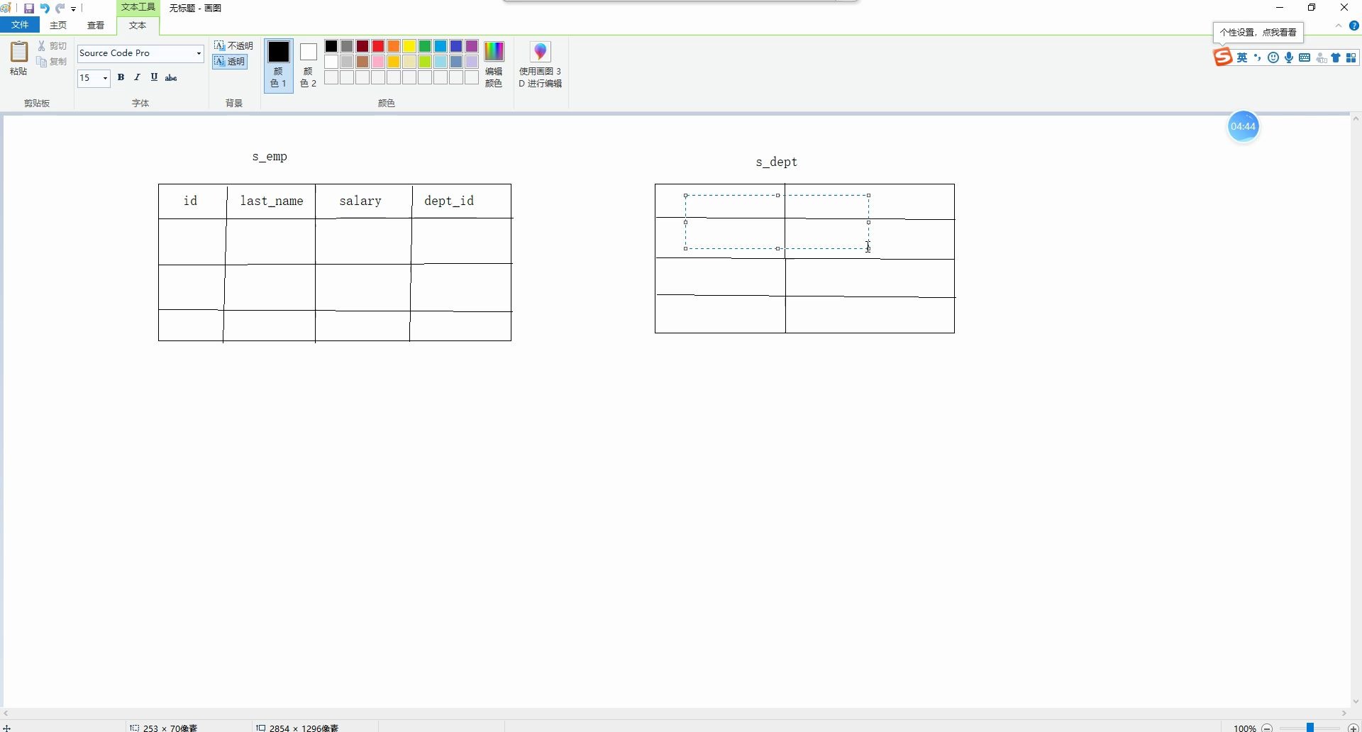1362x732 pixels.
Task: Click the id column header
Action: pyautogui.click(x=190, y=201)
